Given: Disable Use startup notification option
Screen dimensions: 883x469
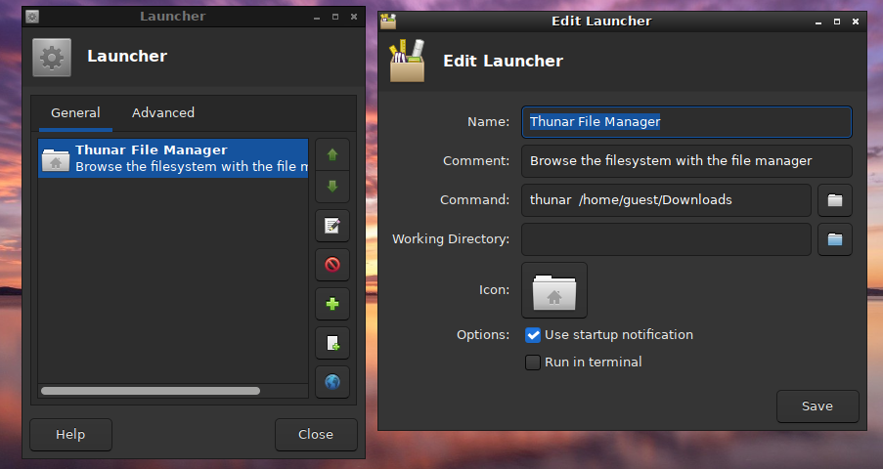Looking at the screenshot, I should click(533, 335).
